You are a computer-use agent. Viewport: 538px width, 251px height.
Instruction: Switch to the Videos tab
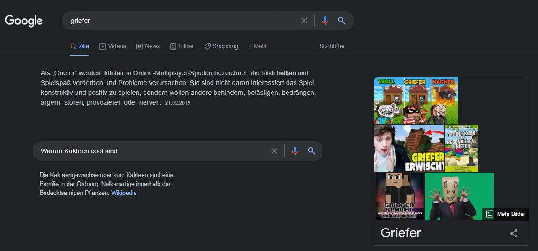113,46
